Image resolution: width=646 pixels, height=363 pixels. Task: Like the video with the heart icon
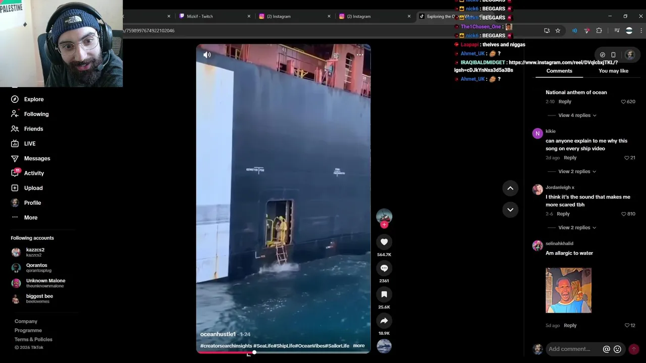[x=384, y=242]
